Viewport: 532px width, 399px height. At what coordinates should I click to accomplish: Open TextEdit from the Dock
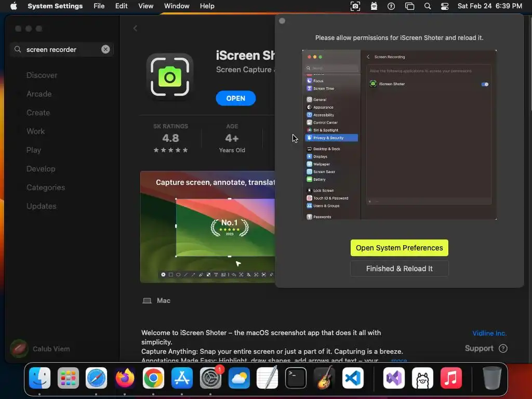point(268,378)
